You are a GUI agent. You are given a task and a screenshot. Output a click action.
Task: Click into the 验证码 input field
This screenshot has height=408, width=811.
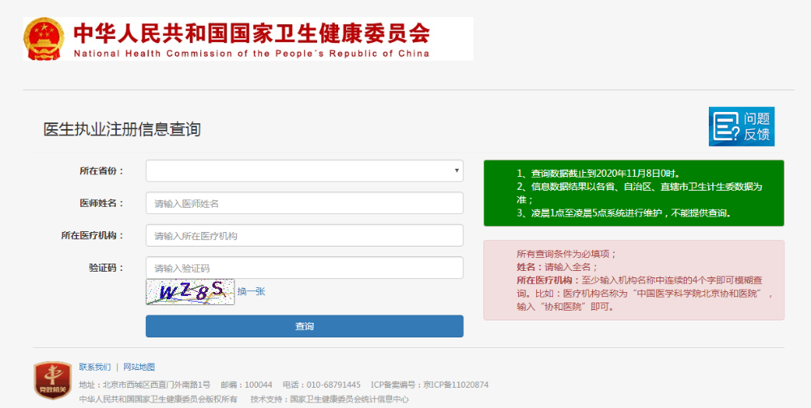(x=304, y=268)
